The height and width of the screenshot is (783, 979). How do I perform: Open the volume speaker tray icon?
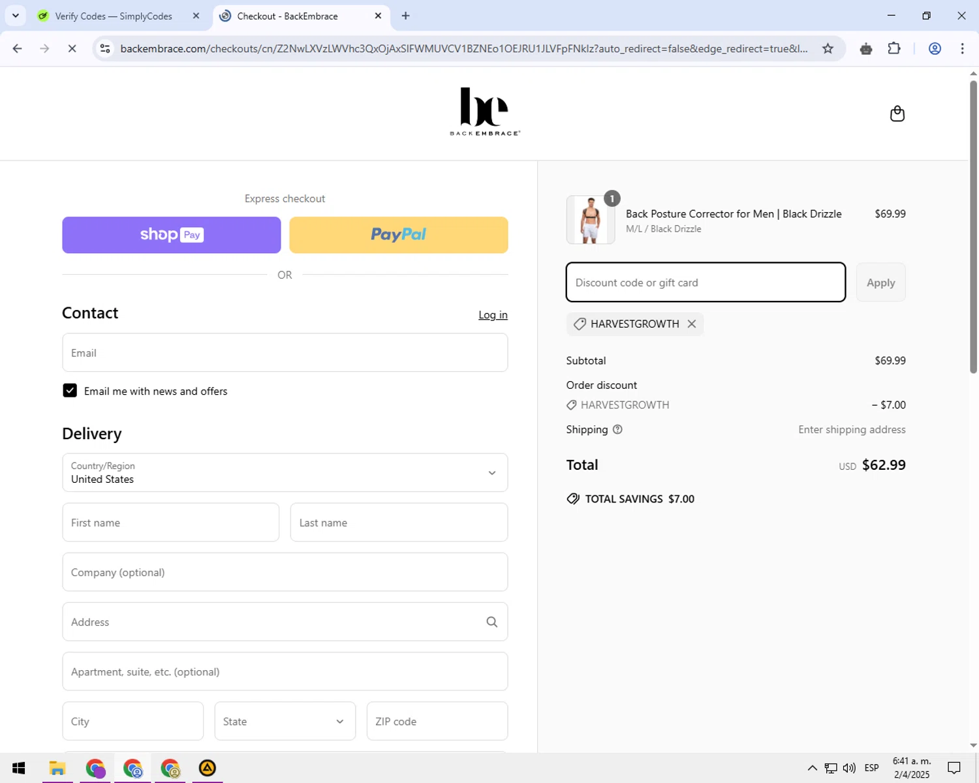pos(849,768)
